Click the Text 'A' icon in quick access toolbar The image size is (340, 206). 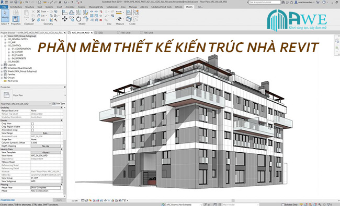pyautogui.click(x=60, y=2)
